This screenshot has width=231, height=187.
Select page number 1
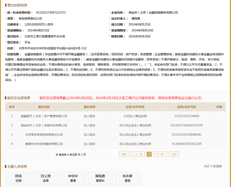pos(149,154)
